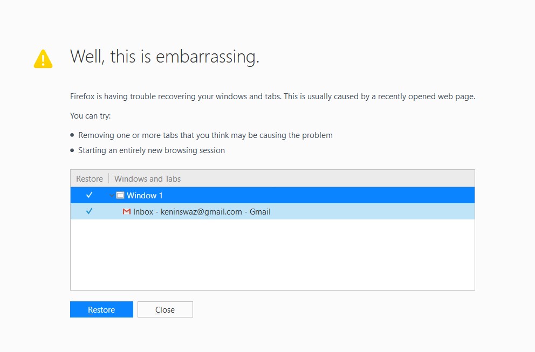Click the heading 'Well, this is embarrassing.'
Viewport: 535px width, 352px height.
point(164,57)
